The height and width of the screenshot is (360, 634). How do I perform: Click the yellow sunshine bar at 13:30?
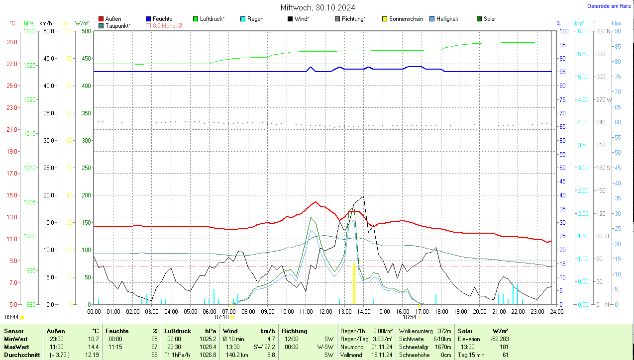[x=354, y=283]
